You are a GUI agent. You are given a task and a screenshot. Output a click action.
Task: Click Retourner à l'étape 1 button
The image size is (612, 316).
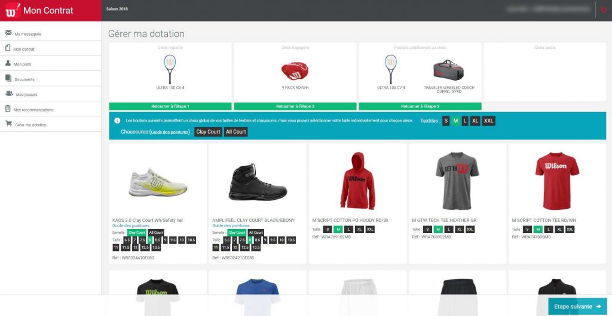pos(170,106)
